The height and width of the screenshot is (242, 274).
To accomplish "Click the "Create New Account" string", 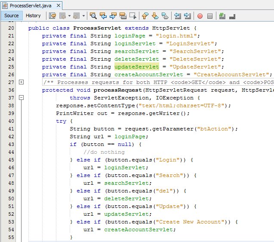I will tap(190, 222).
